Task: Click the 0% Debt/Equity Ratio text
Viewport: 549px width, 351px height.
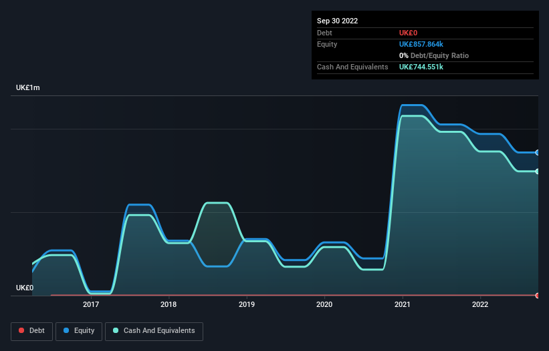Action: pos(434,55)
